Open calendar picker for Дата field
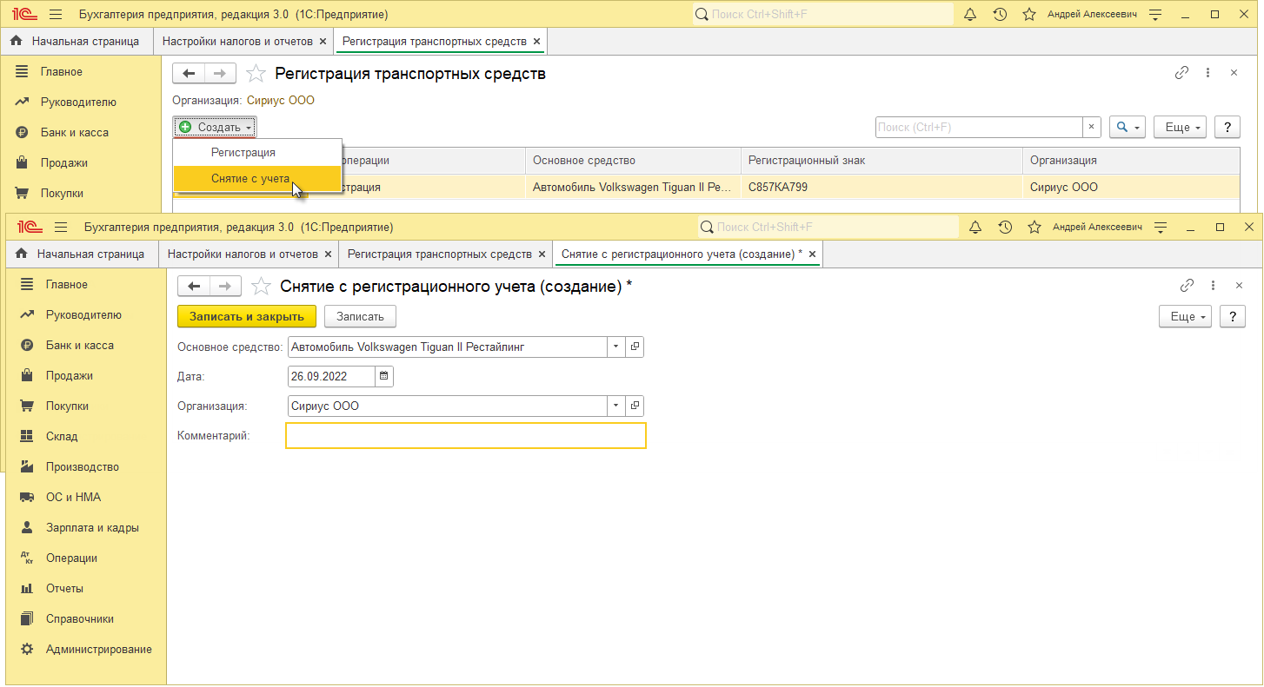This screenshot has width=1264, height=687. pyautogui.click(x=383, y=376)
